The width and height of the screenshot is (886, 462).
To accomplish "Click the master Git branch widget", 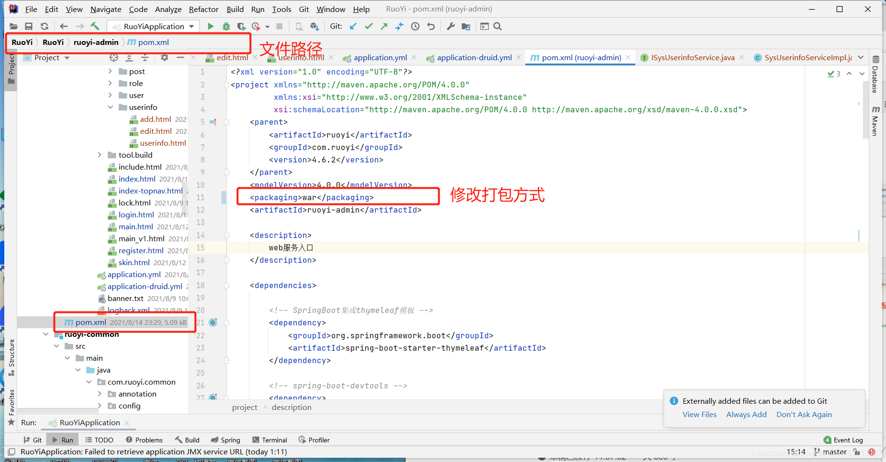I will tap(830, 451).
